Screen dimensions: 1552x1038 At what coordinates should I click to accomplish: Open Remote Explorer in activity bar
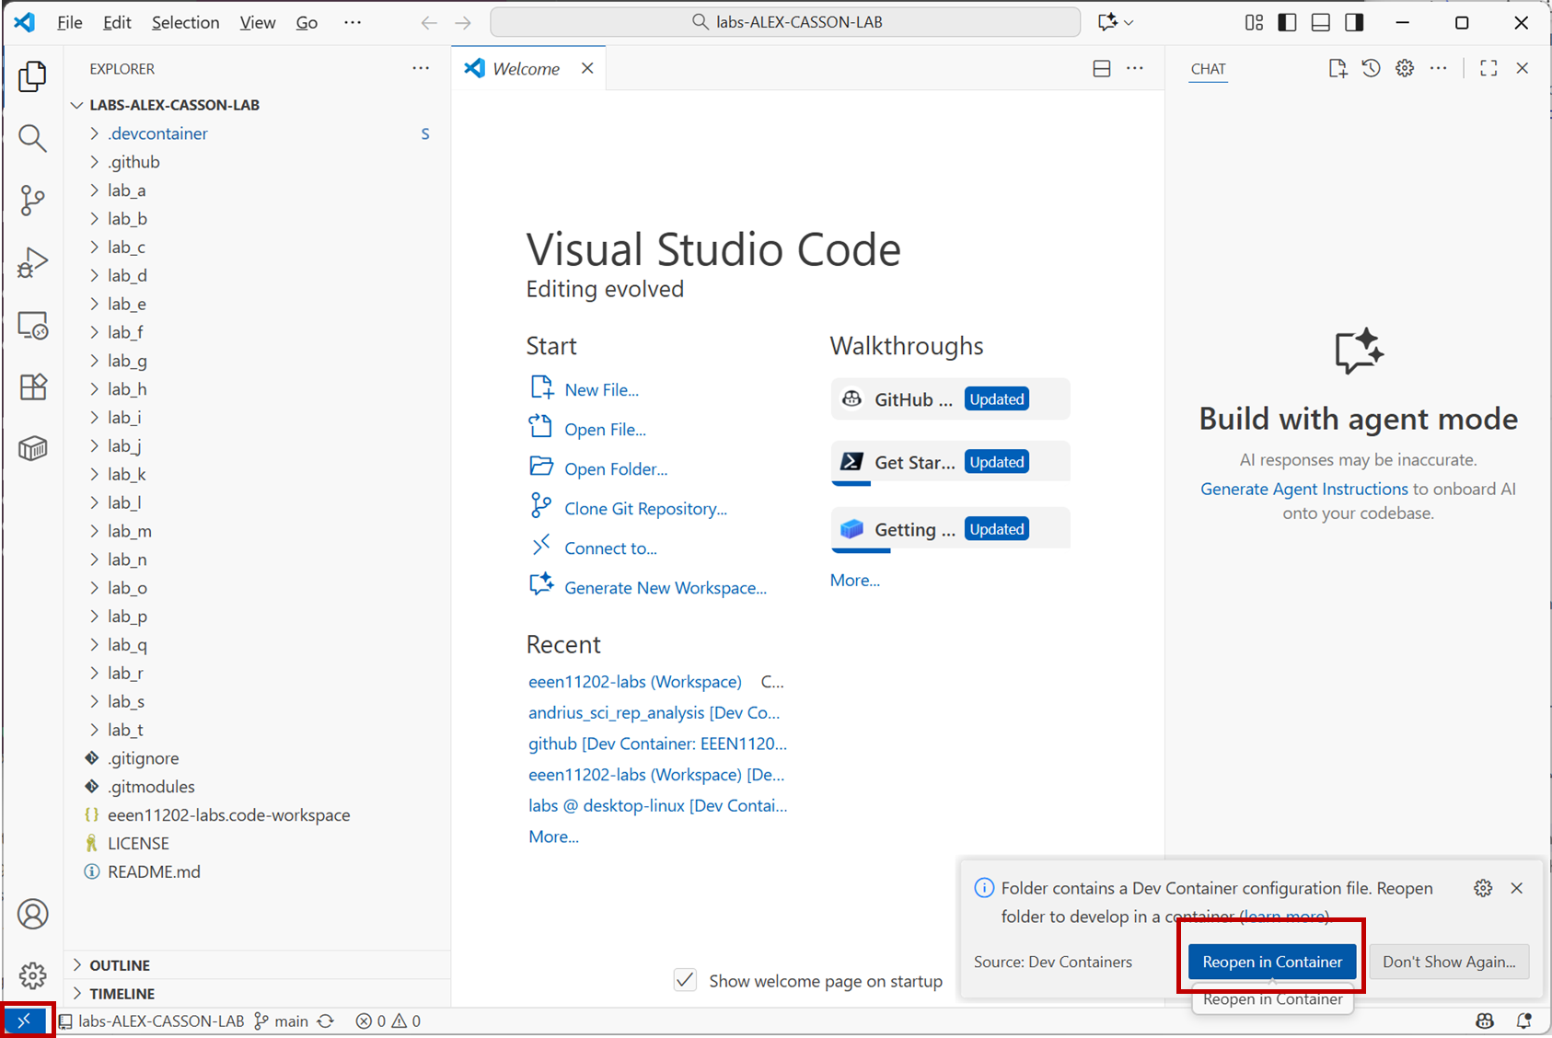32,325
